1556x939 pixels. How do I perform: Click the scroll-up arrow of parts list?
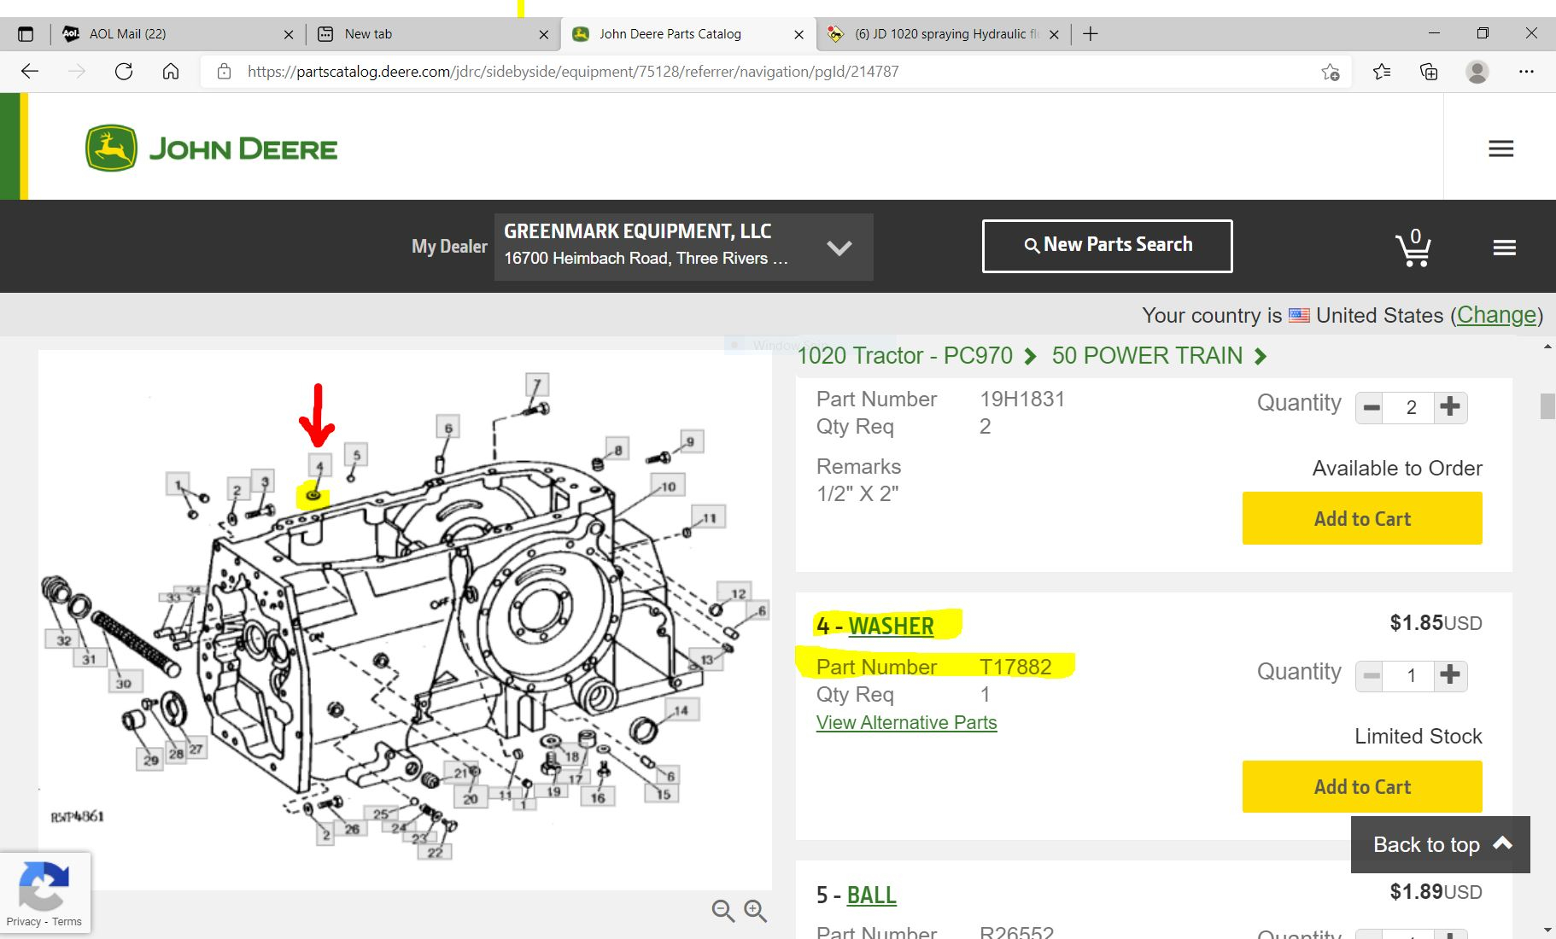pyautogui.click(x=1547, y=347)
